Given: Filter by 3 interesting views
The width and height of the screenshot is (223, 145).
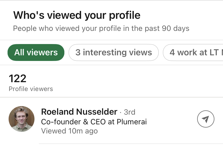Looking at the screenshot, I should click(113, 52).
